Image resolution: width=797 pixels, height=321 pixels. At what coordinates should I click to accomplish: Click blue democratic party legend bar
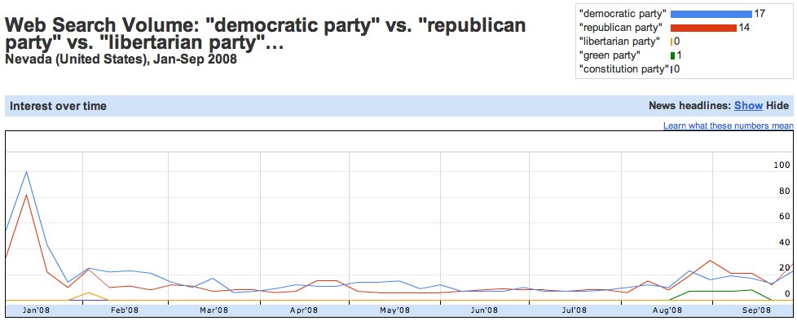pyautogui.click(x=711, y=14)
